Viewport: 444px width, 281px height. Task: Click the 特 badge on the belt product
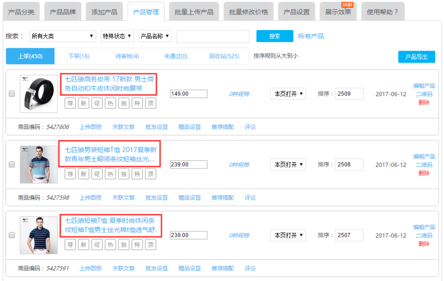click(137, 103)
